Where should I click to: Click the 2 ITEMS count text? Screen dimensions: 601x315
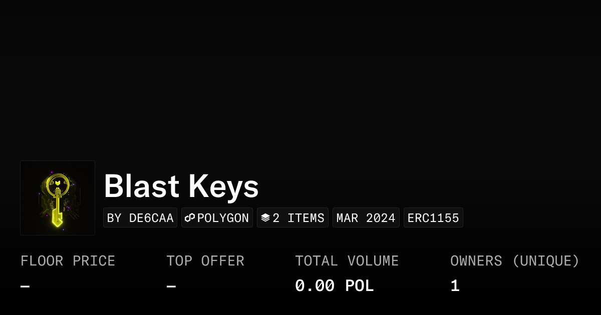[x=298, y=218]
